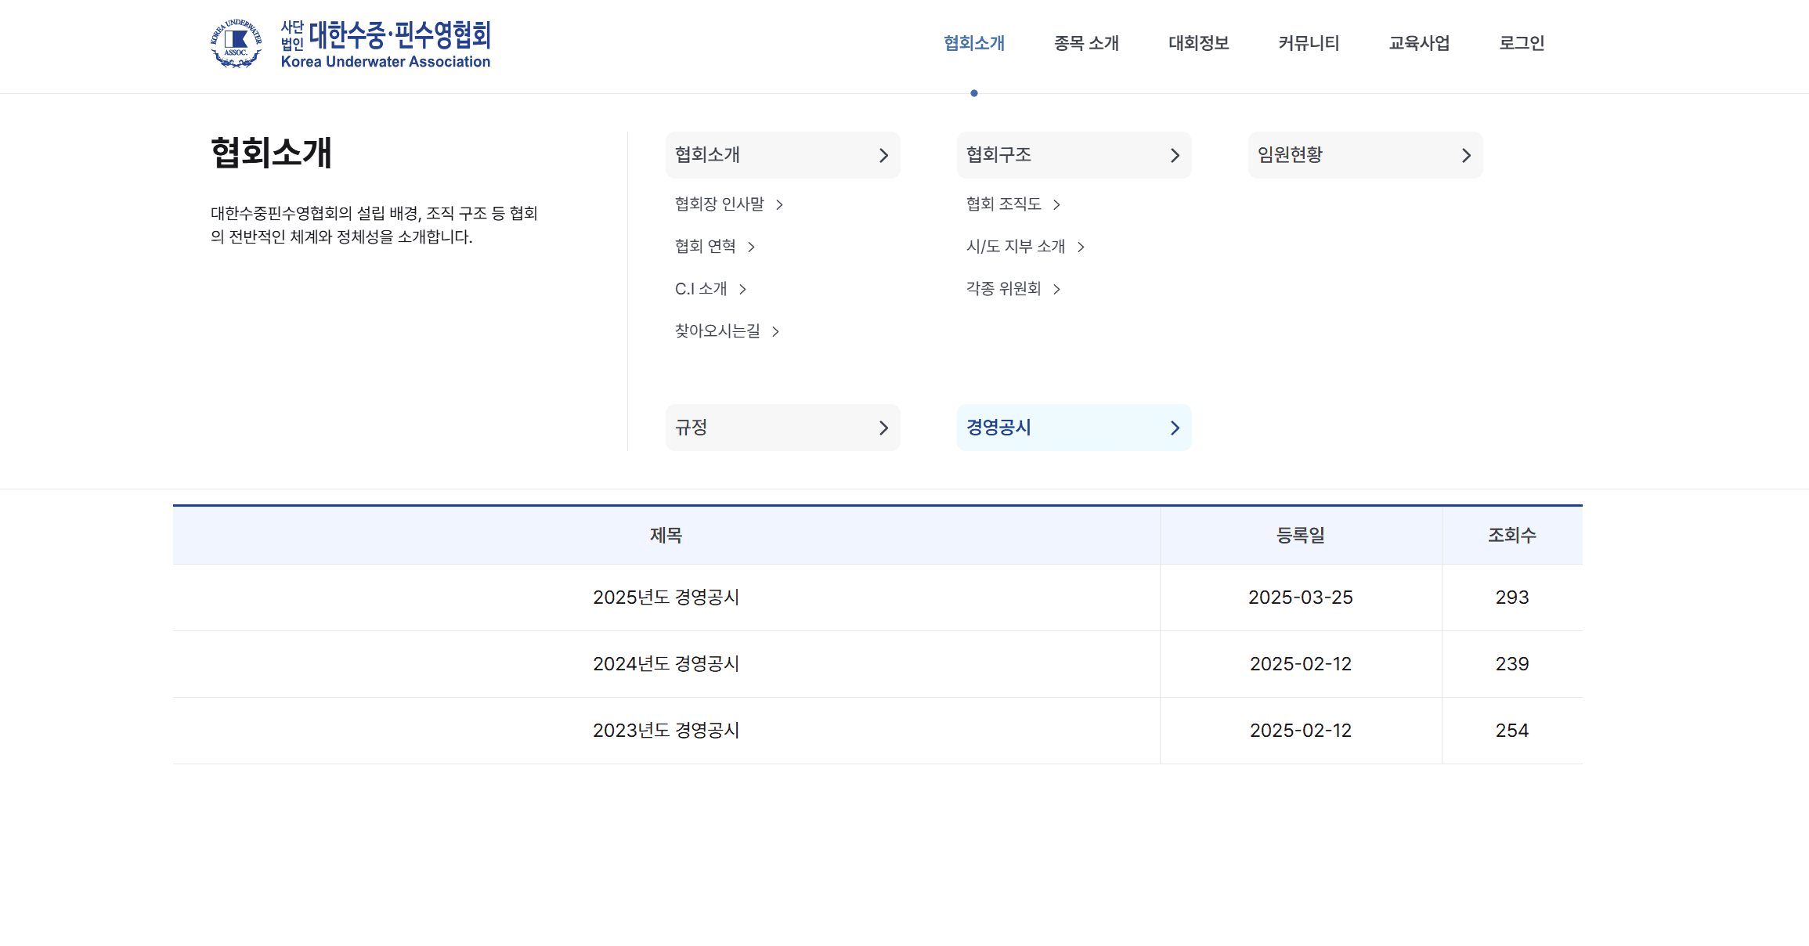1809x946 pixels.
Task: Select the highlighted 경영공시 heading label
Action: click(998, 428)
